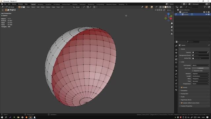The image size is (211, 119).
Task: Toggle Update wMesh every frame checkbox
Action: (x=182, y=103)
